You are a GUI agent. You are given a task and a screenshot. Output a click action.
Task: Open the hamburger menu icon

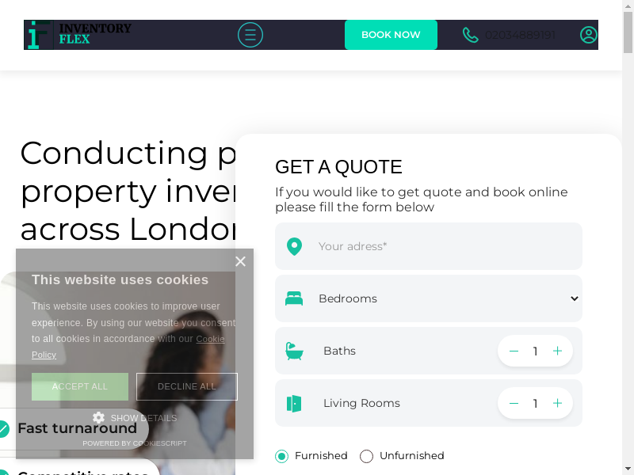[250, 35]
